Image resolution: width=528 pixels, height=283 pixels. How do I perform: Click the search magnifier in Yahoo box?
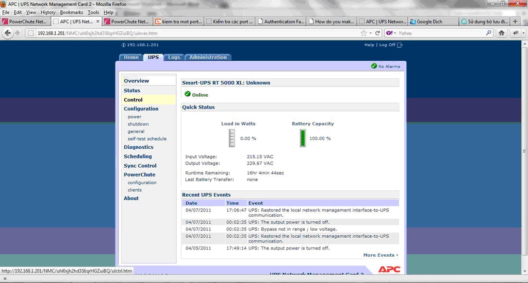coord(489,33)
